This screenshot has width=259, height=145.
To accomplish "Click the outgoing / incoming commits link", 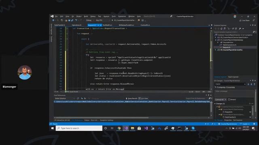I will pyautogui.click(x=226, y=87).
